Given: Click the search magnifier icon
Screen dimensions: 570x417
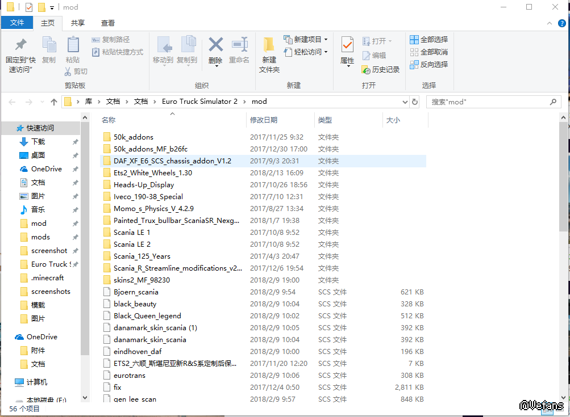Looking at the screenshot, I should [x=553, y=102].
